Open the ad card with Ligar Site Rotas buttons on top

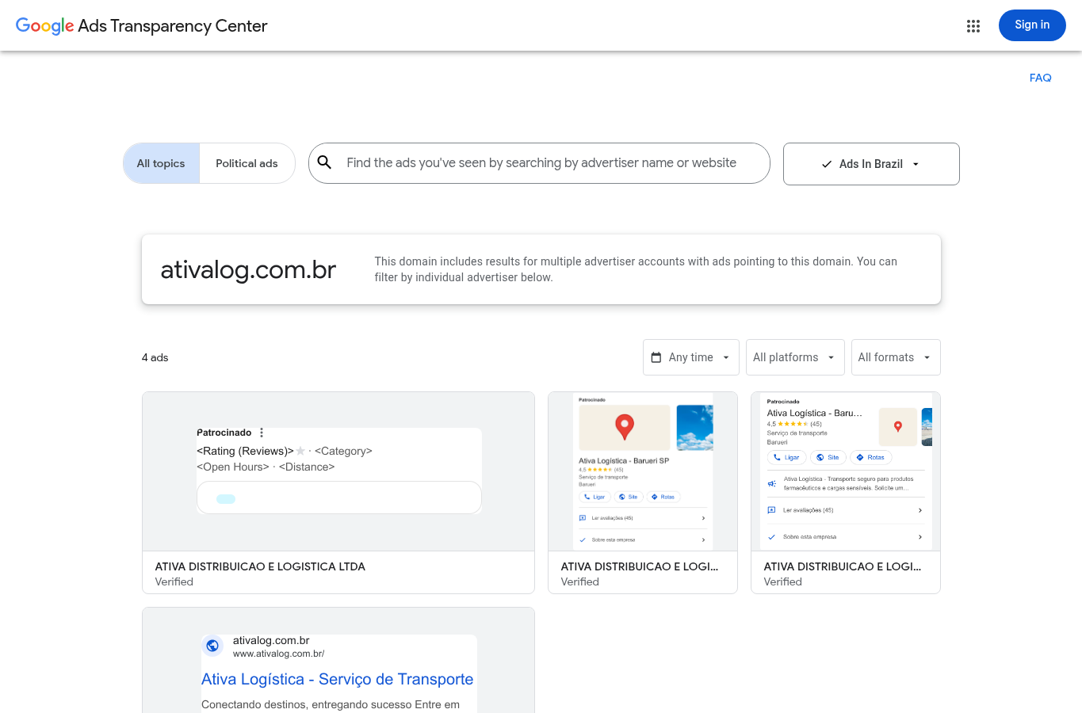tap(846, 493)
